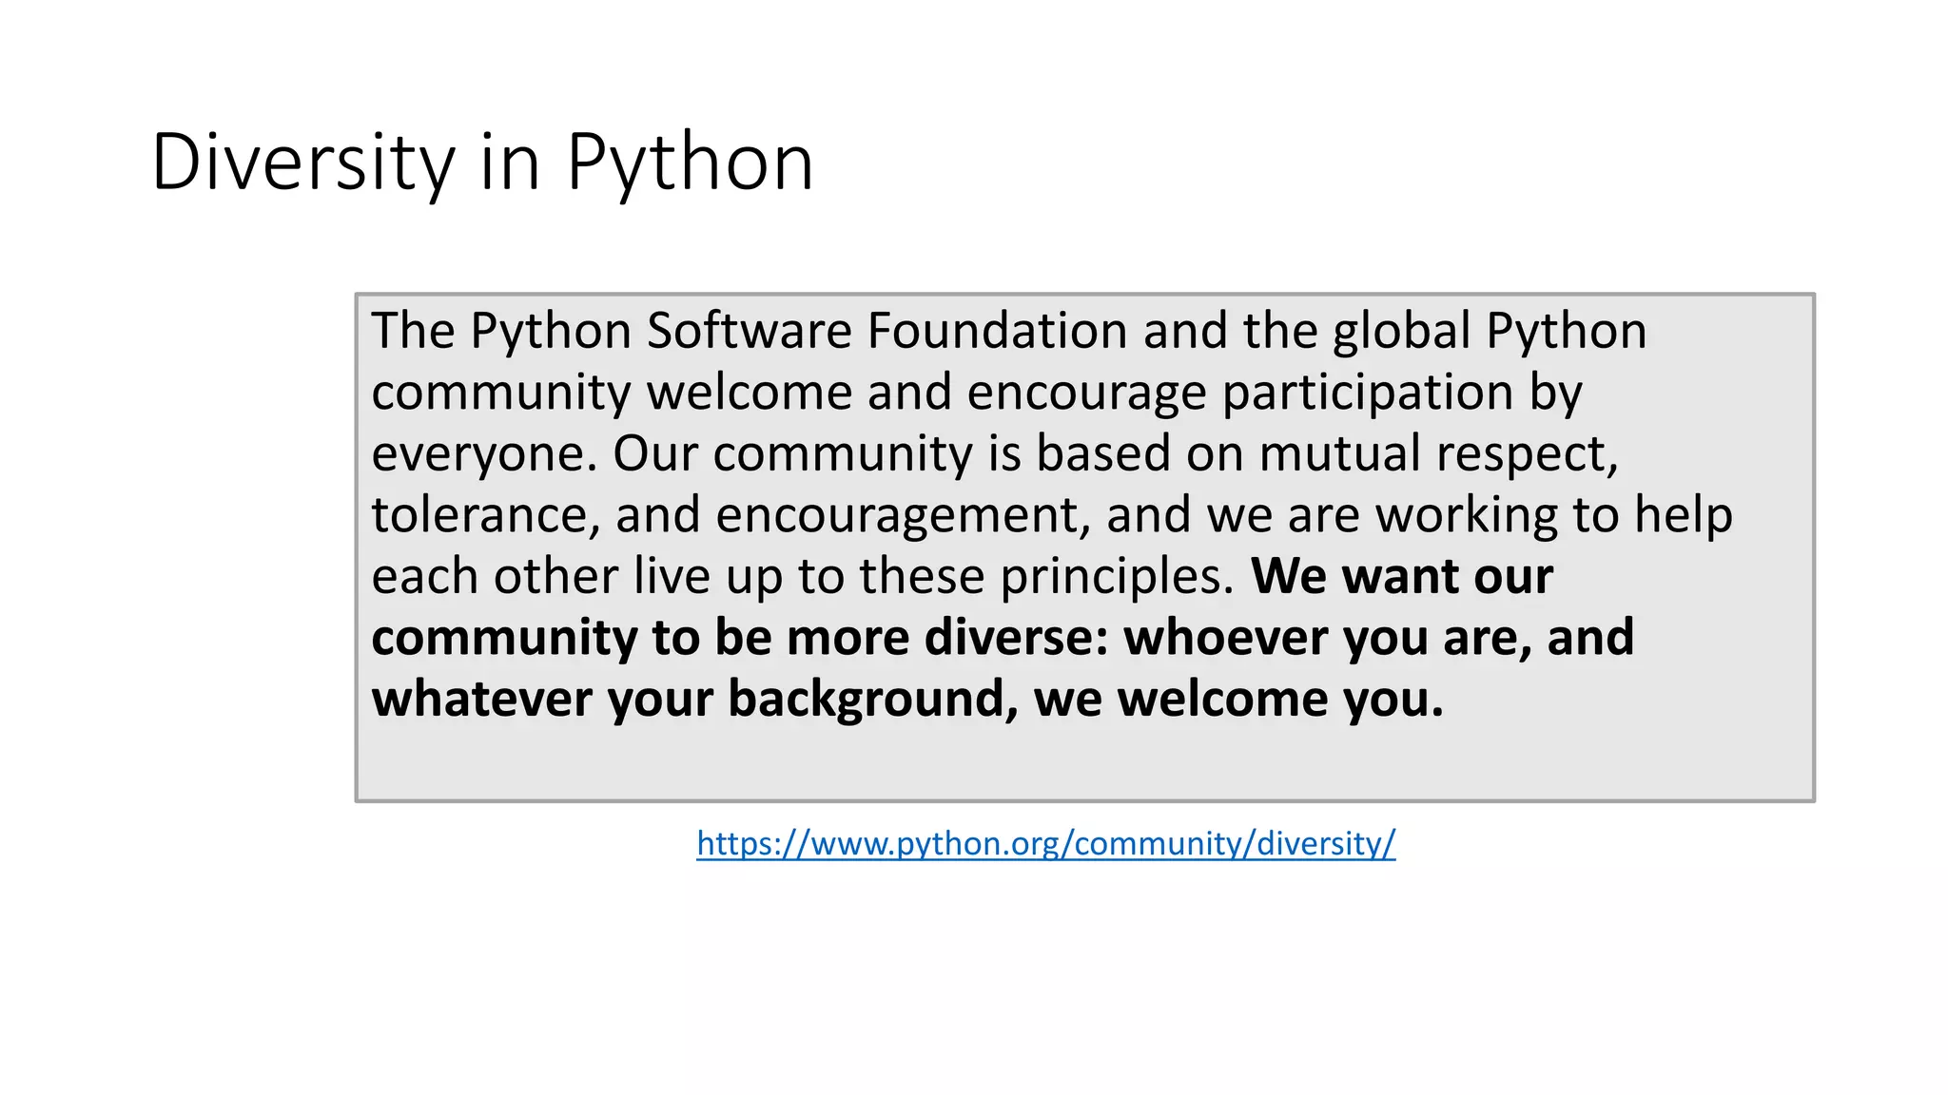Click the phrase 'mutual respect' in the paragraph
Viewport: 1948px width, 1095px height.
1437,453
